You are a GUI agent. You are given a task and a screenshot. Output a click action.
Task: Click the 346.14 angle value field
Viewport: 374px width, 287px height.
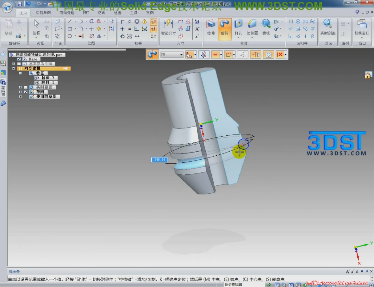[159, 160]
